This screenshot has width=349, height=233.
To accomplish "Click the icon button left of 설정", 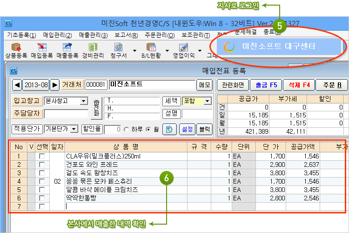I will click(169, 129).
